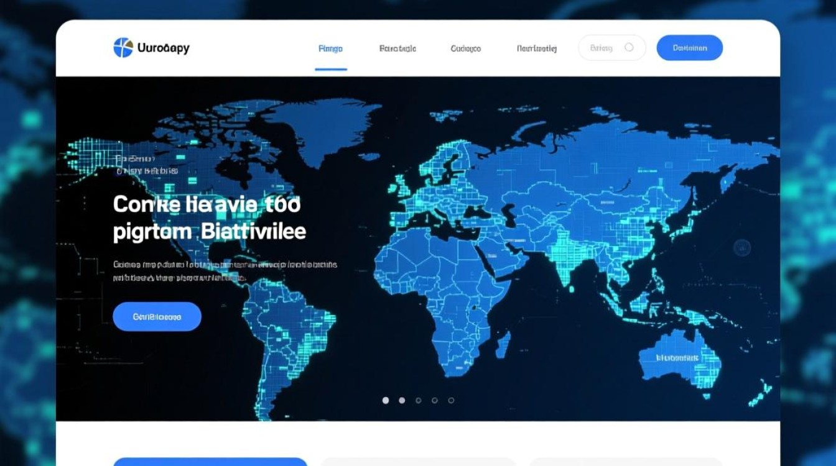The width and height of the screenshot is (836, 466).
Task: Click the large white hero headline text
Action: point(209,217)
